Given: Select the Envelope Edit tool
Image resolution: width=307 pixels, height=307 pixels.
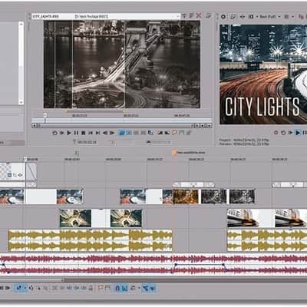Looking at the screenshot, I should (x=31, y=288).
